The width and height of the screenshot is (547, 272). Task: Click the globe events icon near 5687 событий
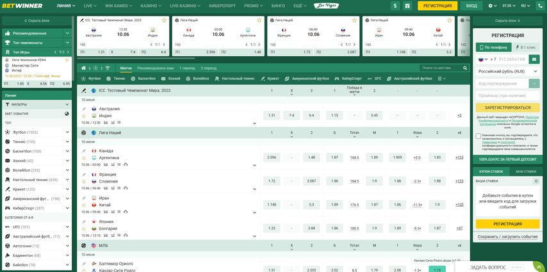tap(67, 114)
